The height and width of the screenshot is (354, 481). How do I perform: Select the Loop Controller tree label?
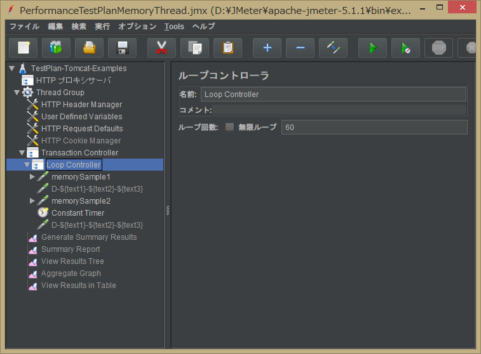tap(74, 165)
